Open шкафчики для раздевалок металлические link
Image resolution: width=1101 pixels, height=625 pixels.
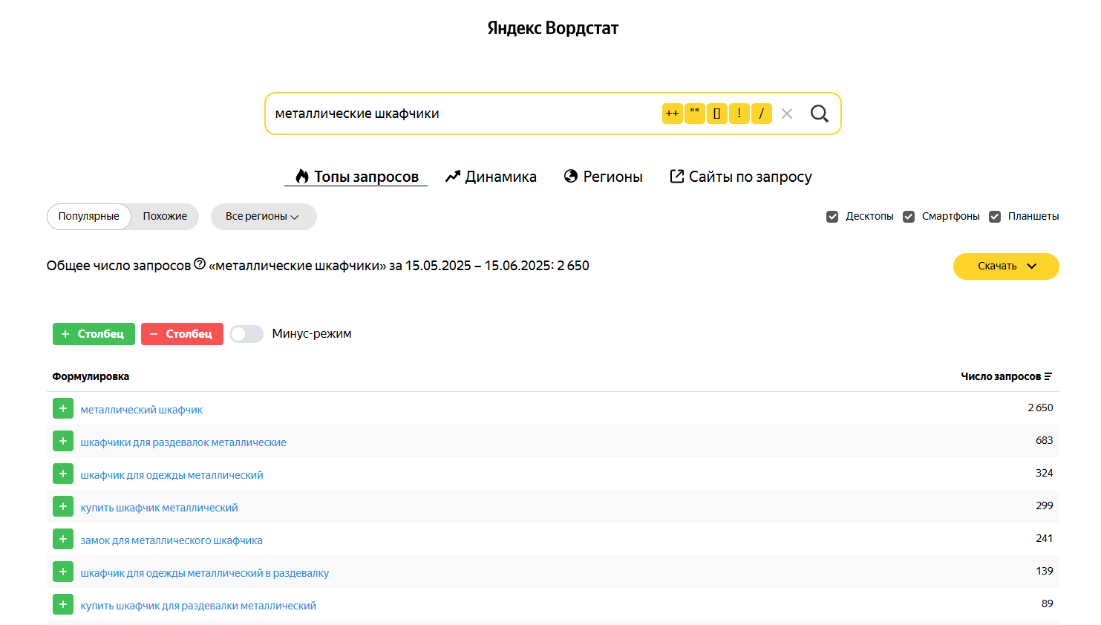[183, 442]
